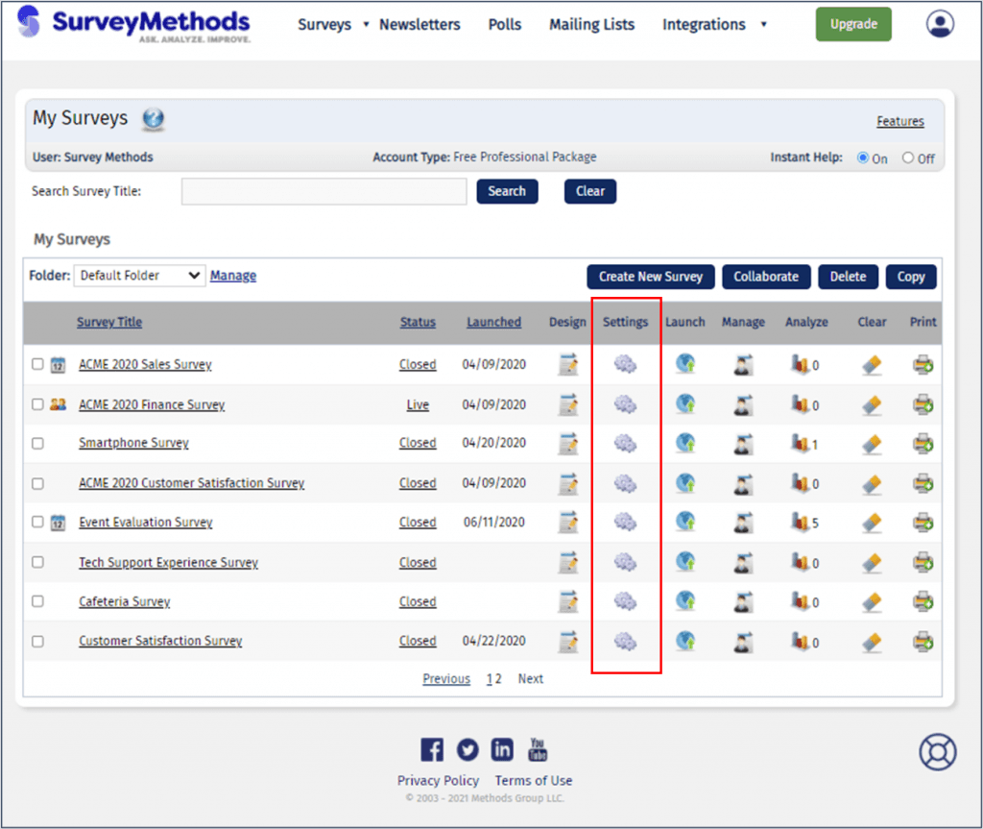Open the Polls menu

point(505,24)
